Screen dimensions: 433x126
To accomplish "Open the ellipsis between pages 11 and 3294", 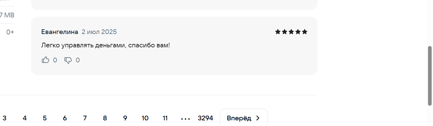I will tap(185, 118).
